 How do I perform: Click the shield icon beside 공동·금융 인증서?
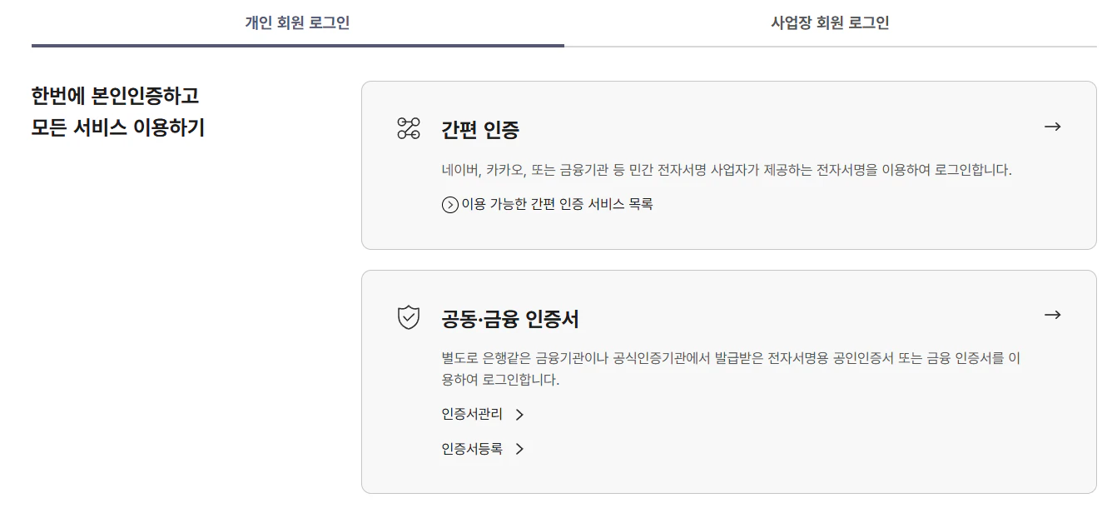pyautogui.click(x=408, y=315)
